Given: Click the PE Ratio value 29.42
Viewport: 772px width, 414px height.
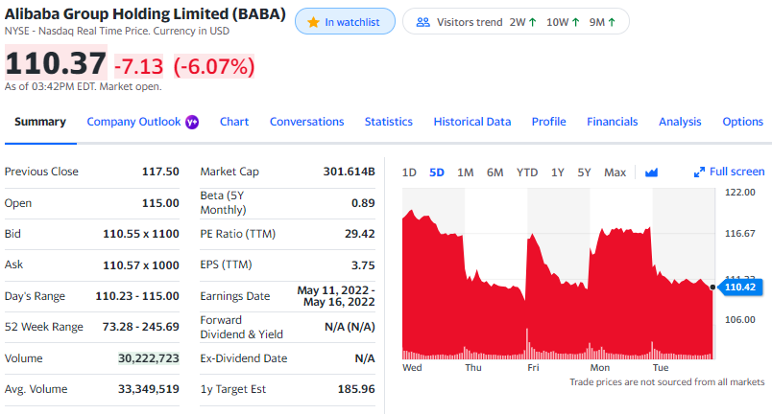Looking at the screenshot, I should (x=360, y=234).
